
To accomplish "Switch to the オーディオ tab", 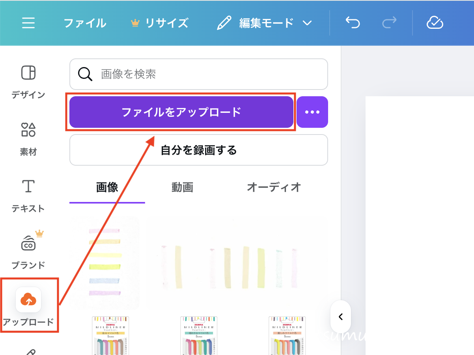I will pyautogui.click(x=274, y=187).
